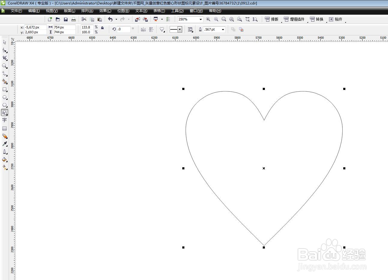Click the rotation angle field
The width and height of the screenshot is (388, 280).
coord(123,29)
